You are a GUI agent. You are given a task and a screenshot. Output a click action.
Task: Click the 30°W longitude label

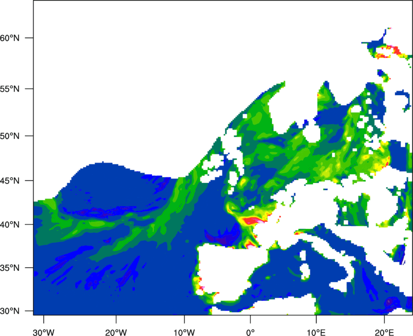click(44, 332)
